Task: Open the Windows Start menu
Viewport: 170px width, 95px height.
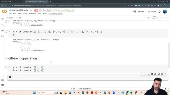Action: point(34,93)
